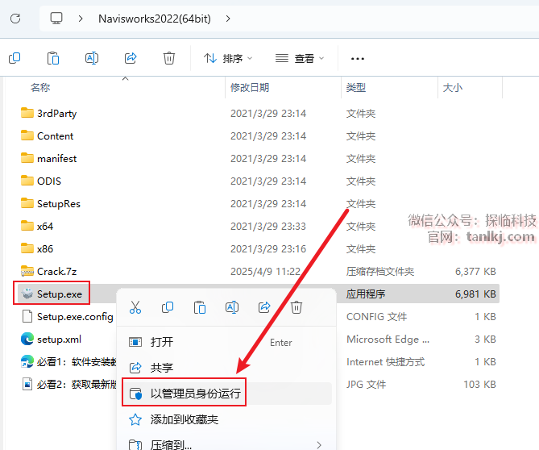The image size is (539, 450).
Task: Select the SetupRes folder
Action: [x=51, y=204]
